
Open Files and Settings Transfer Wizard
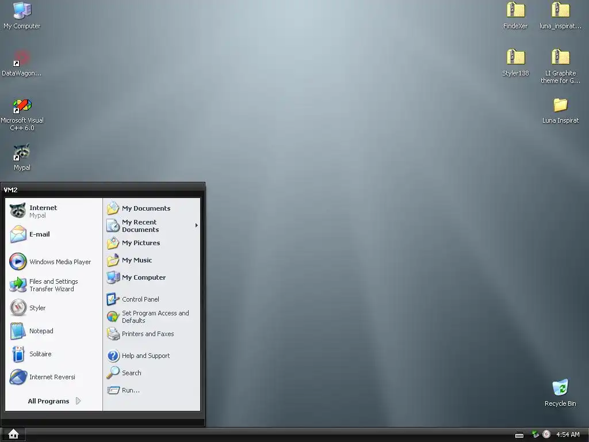53,285
